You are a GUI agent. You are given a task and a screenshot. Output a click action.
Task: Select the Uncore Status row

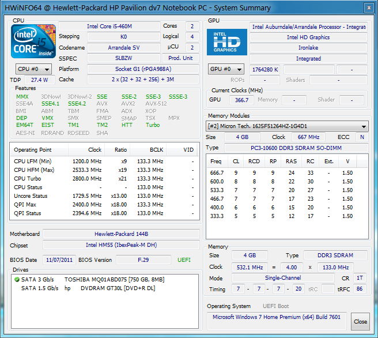point(104,196)
